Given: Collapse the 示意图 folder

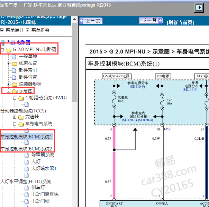Looking at the screenshot, I should (x=8, y=91).
